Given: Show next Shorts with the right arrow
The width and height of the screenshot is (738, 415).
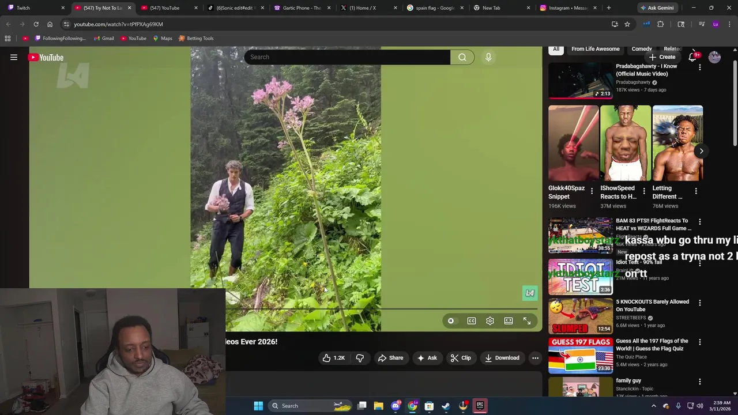Looking at the screenshot, I should click(701, 151).
